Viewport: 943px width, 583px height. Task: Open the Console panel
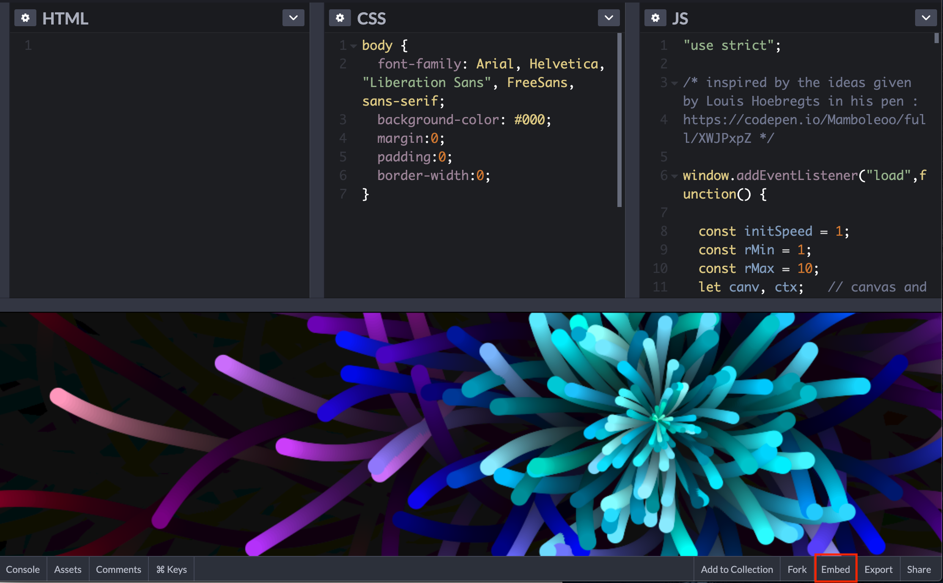point(23,569)
